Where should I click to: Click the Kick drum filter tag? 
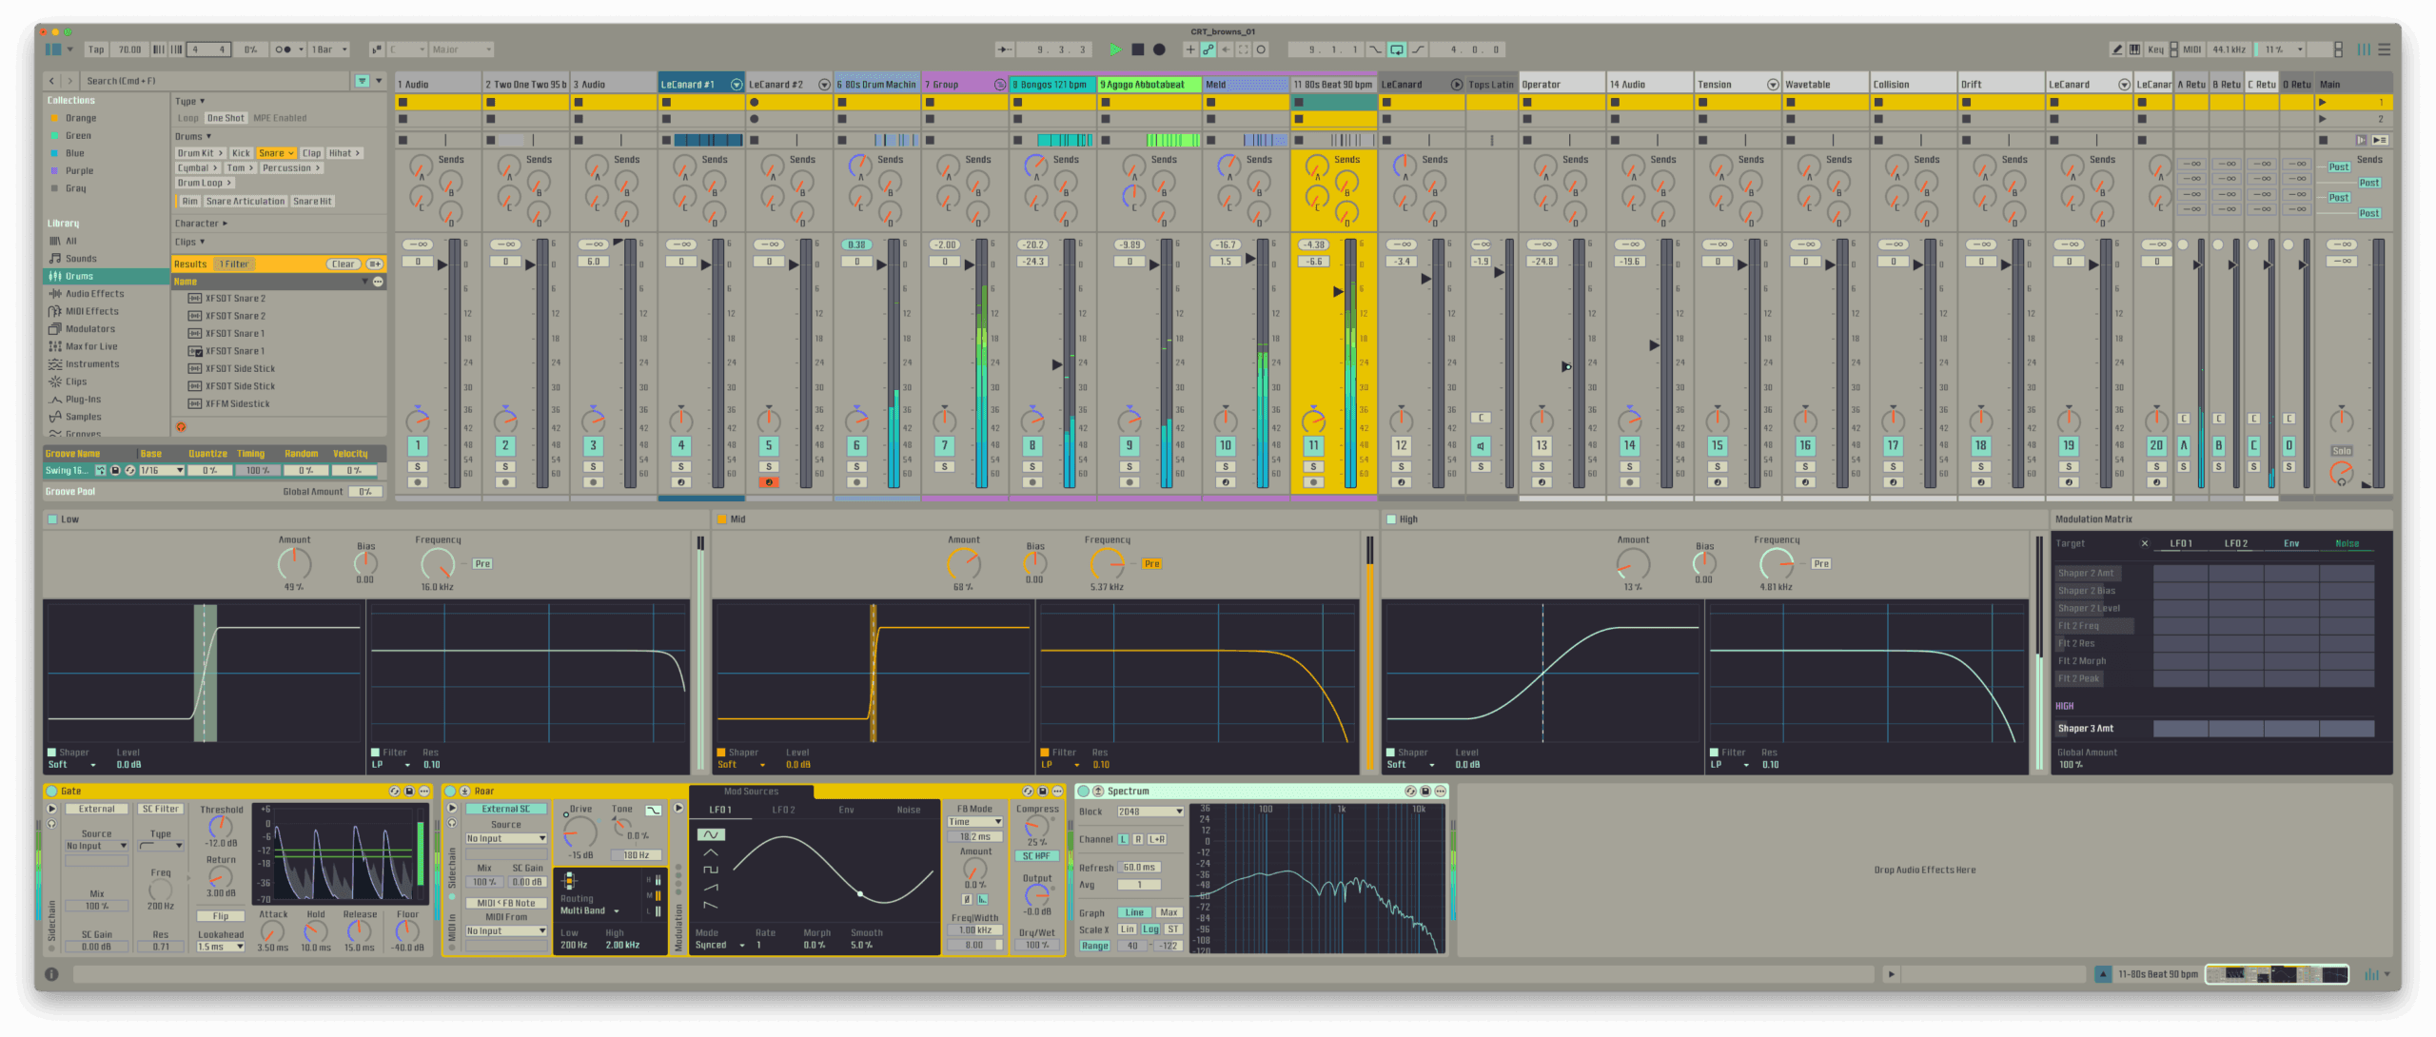[x=241, y=153]
